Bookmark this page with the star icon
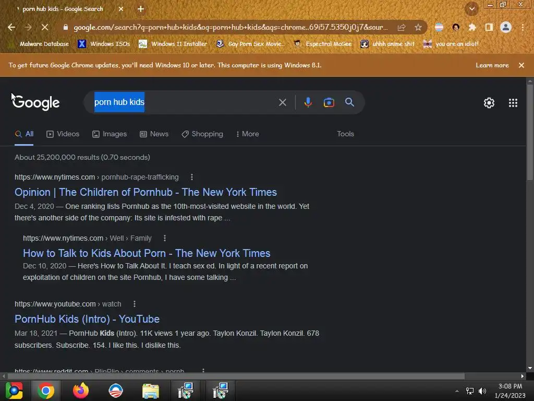The image size is (534, 401). (x=418, y=28)
